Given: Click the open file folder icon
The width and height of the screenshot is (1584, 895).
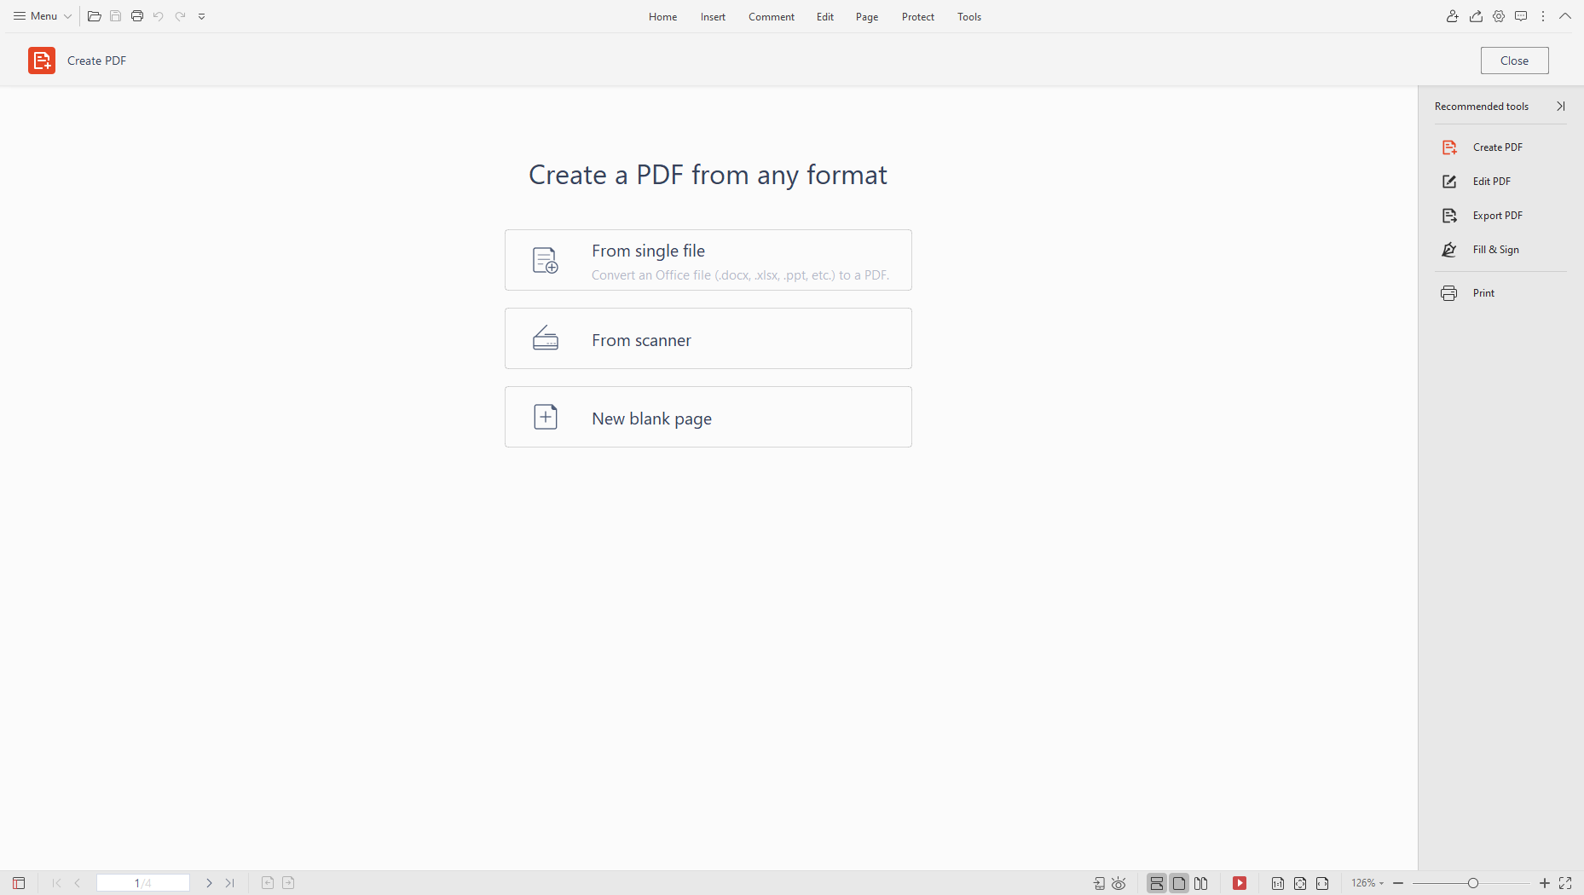Looking at the screenshot, I should (x=95, y=16).
